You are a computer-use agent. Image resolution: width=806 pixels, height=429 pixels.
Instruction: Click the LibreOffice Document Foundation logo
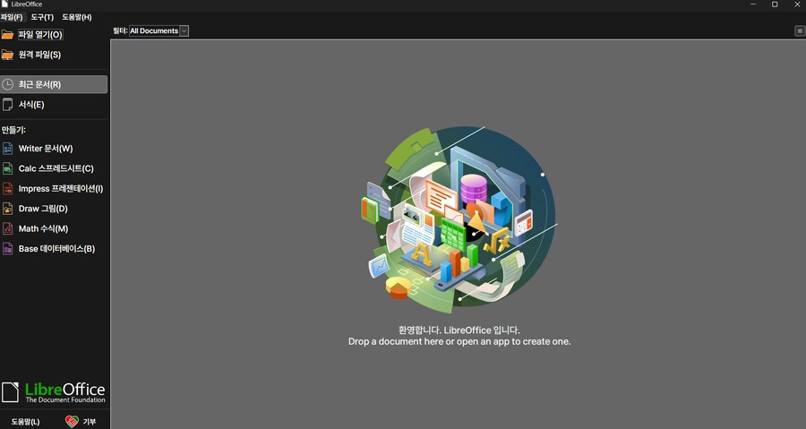pyautogui.click(x=54, y=392)
